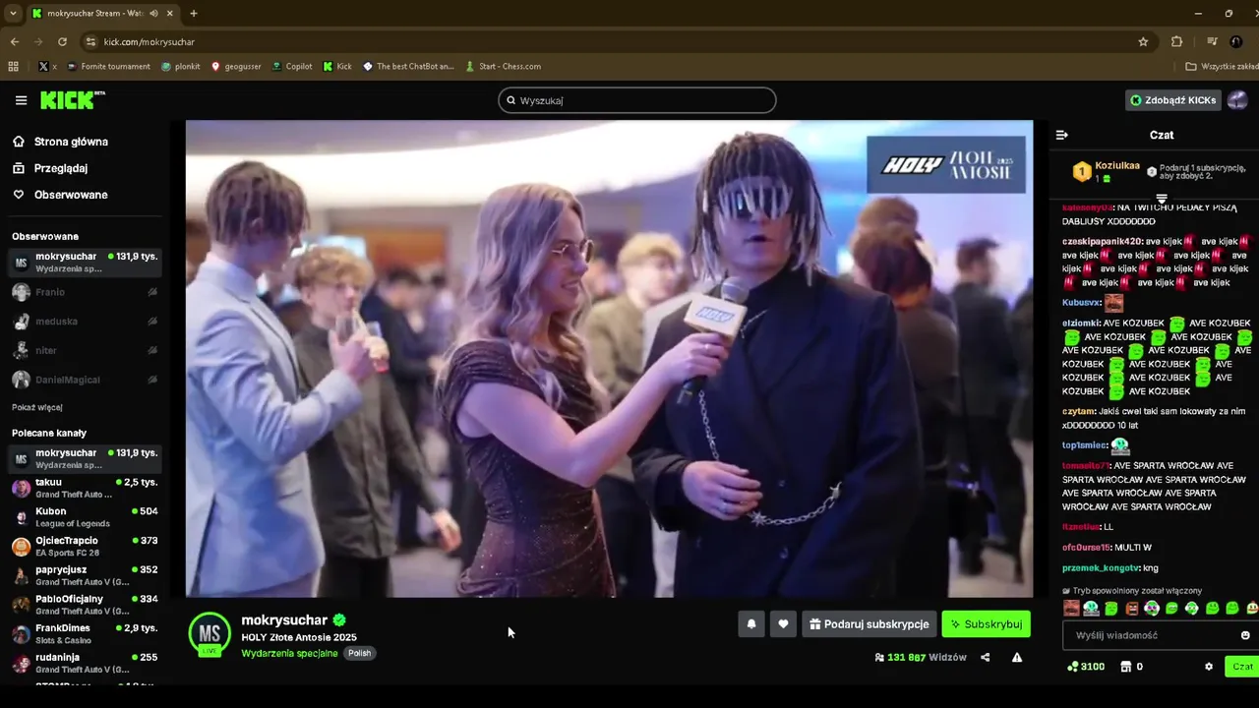Go back in browser
The height and width of the screenshot is (708, 1259).
pyautogui.click(x=14, y=41)
